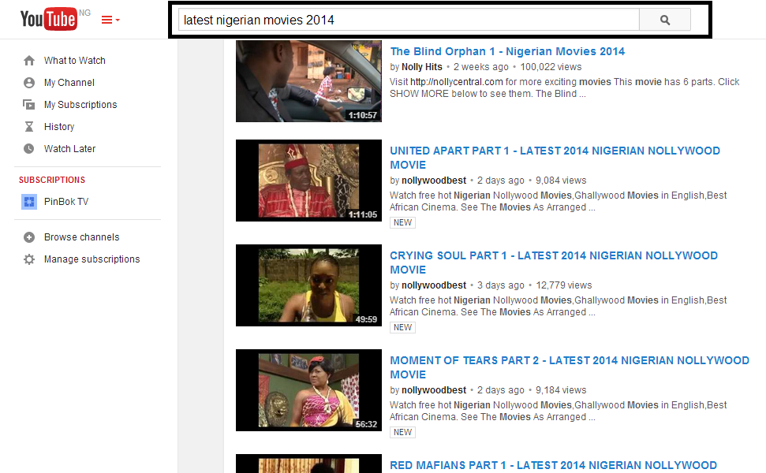Open the CRYING SOUL PART 1 title link
This screenshot has width=766, height=473.
(x=554, y=263)
